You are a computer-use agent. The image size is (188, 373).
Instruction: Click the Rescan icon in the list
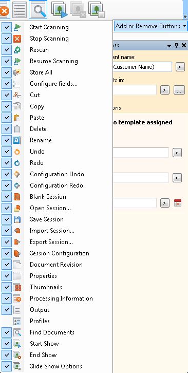[17, 50]
